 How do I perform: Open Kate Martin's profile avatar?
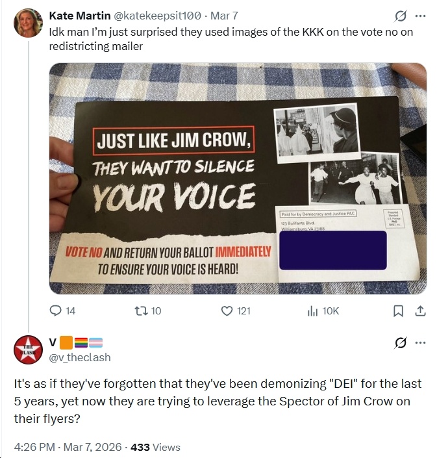point(29,23)
